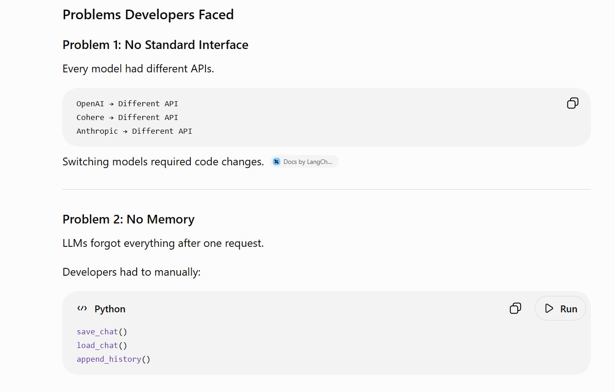The height and width of the screenshot is (392, 615).
Task: Click the append_history() code line
Action: tap(114, 359)
